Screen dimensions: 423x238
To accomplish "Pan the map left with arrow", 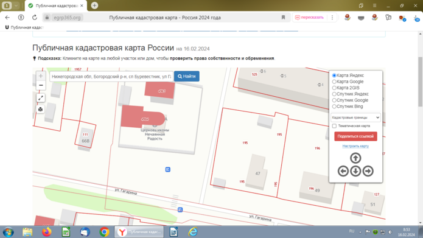I will (343, 171).
